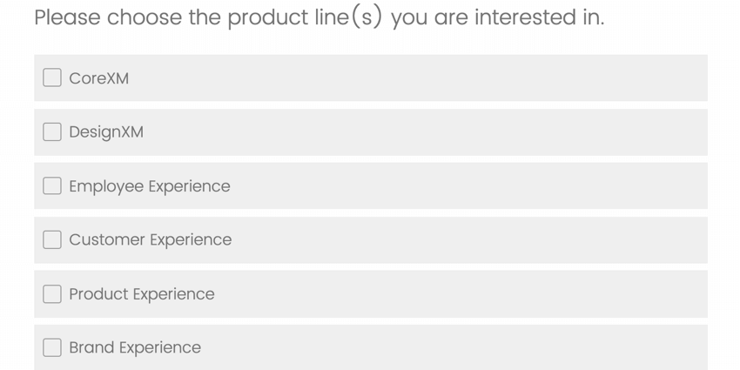Toggle the Customer Experience checkbox
The width and height of the screenshot is (740, 370).
[52, 239]
